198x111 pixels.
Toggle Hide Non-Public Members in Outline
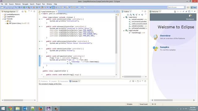[139, 15]
